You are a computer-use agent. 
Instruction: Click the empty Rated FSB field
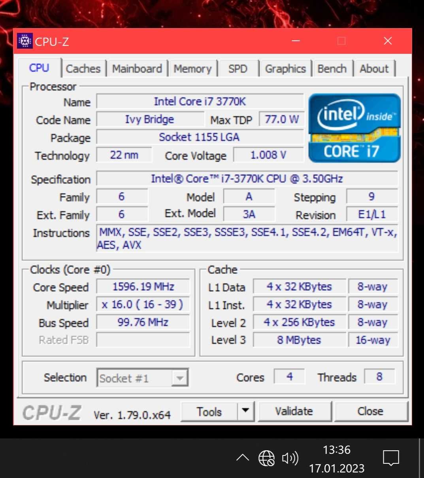(143, 340)
